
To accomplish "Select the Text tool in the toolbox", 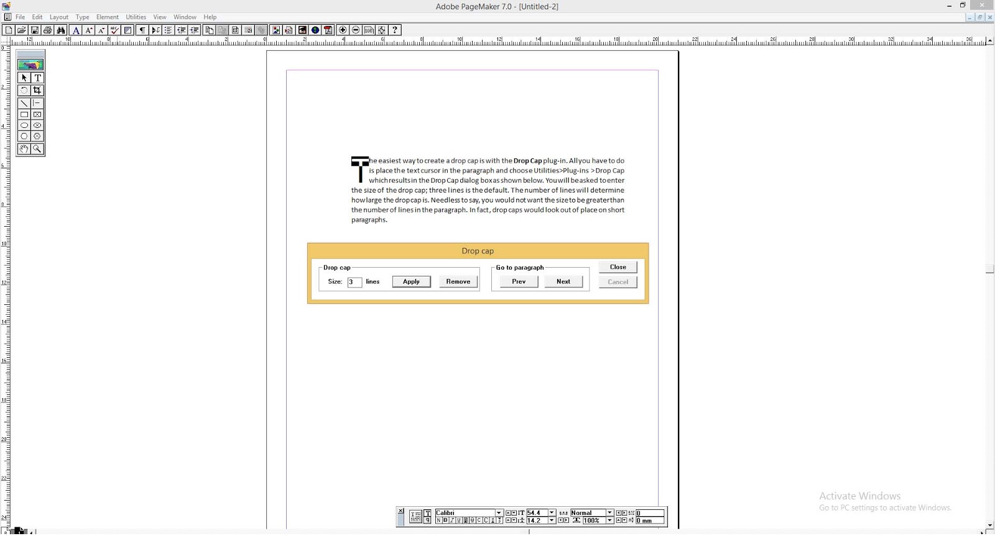I will tap(37, 78).
